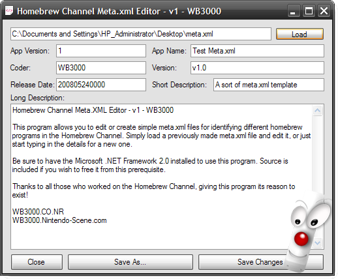Open the Save As... dialog

click(131, 262)
